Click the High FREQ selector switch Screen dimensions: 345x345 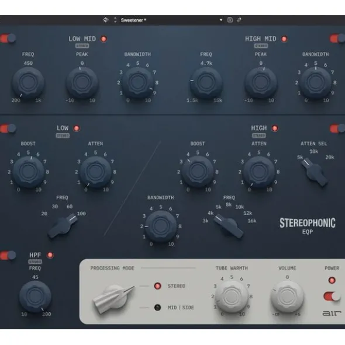pyautogui.click(x=229, y=226)
